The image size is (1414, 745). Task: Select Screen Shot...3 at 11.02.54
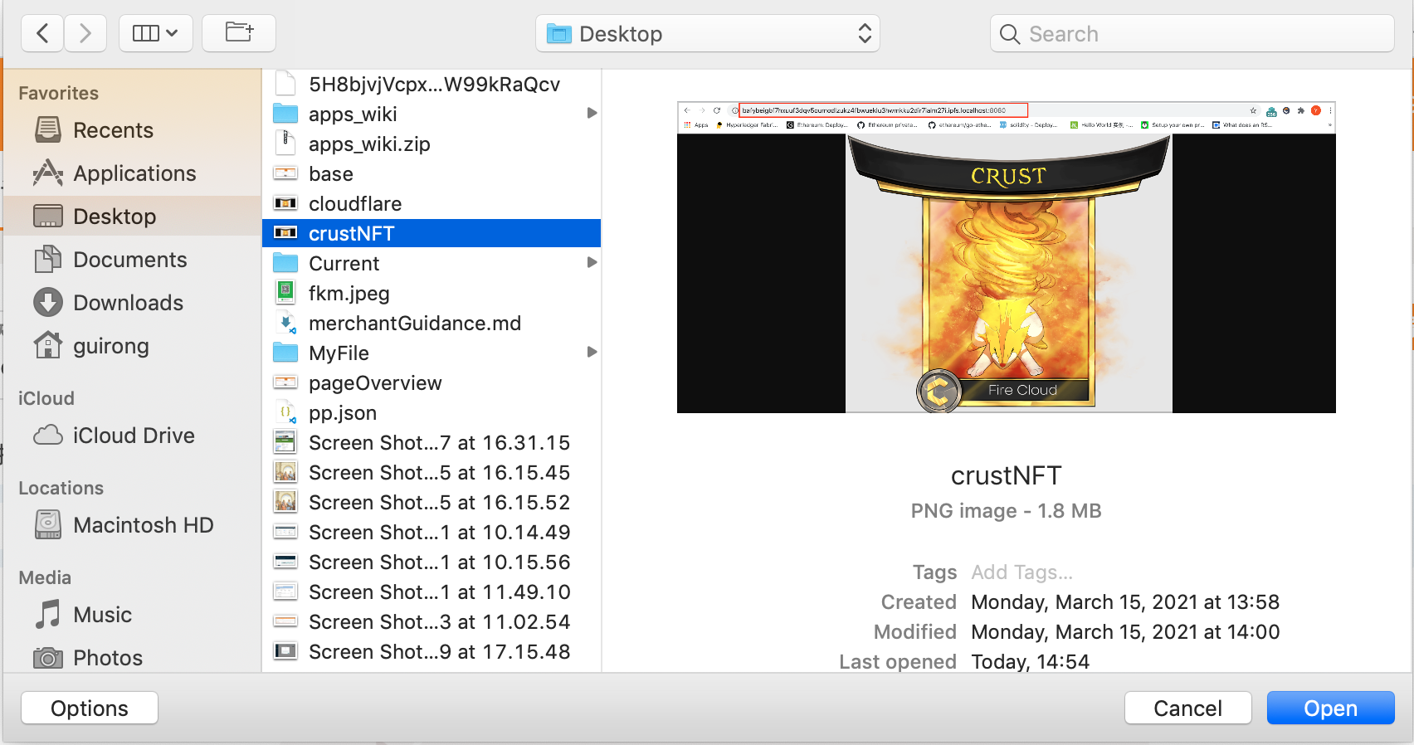coord(432,622)
